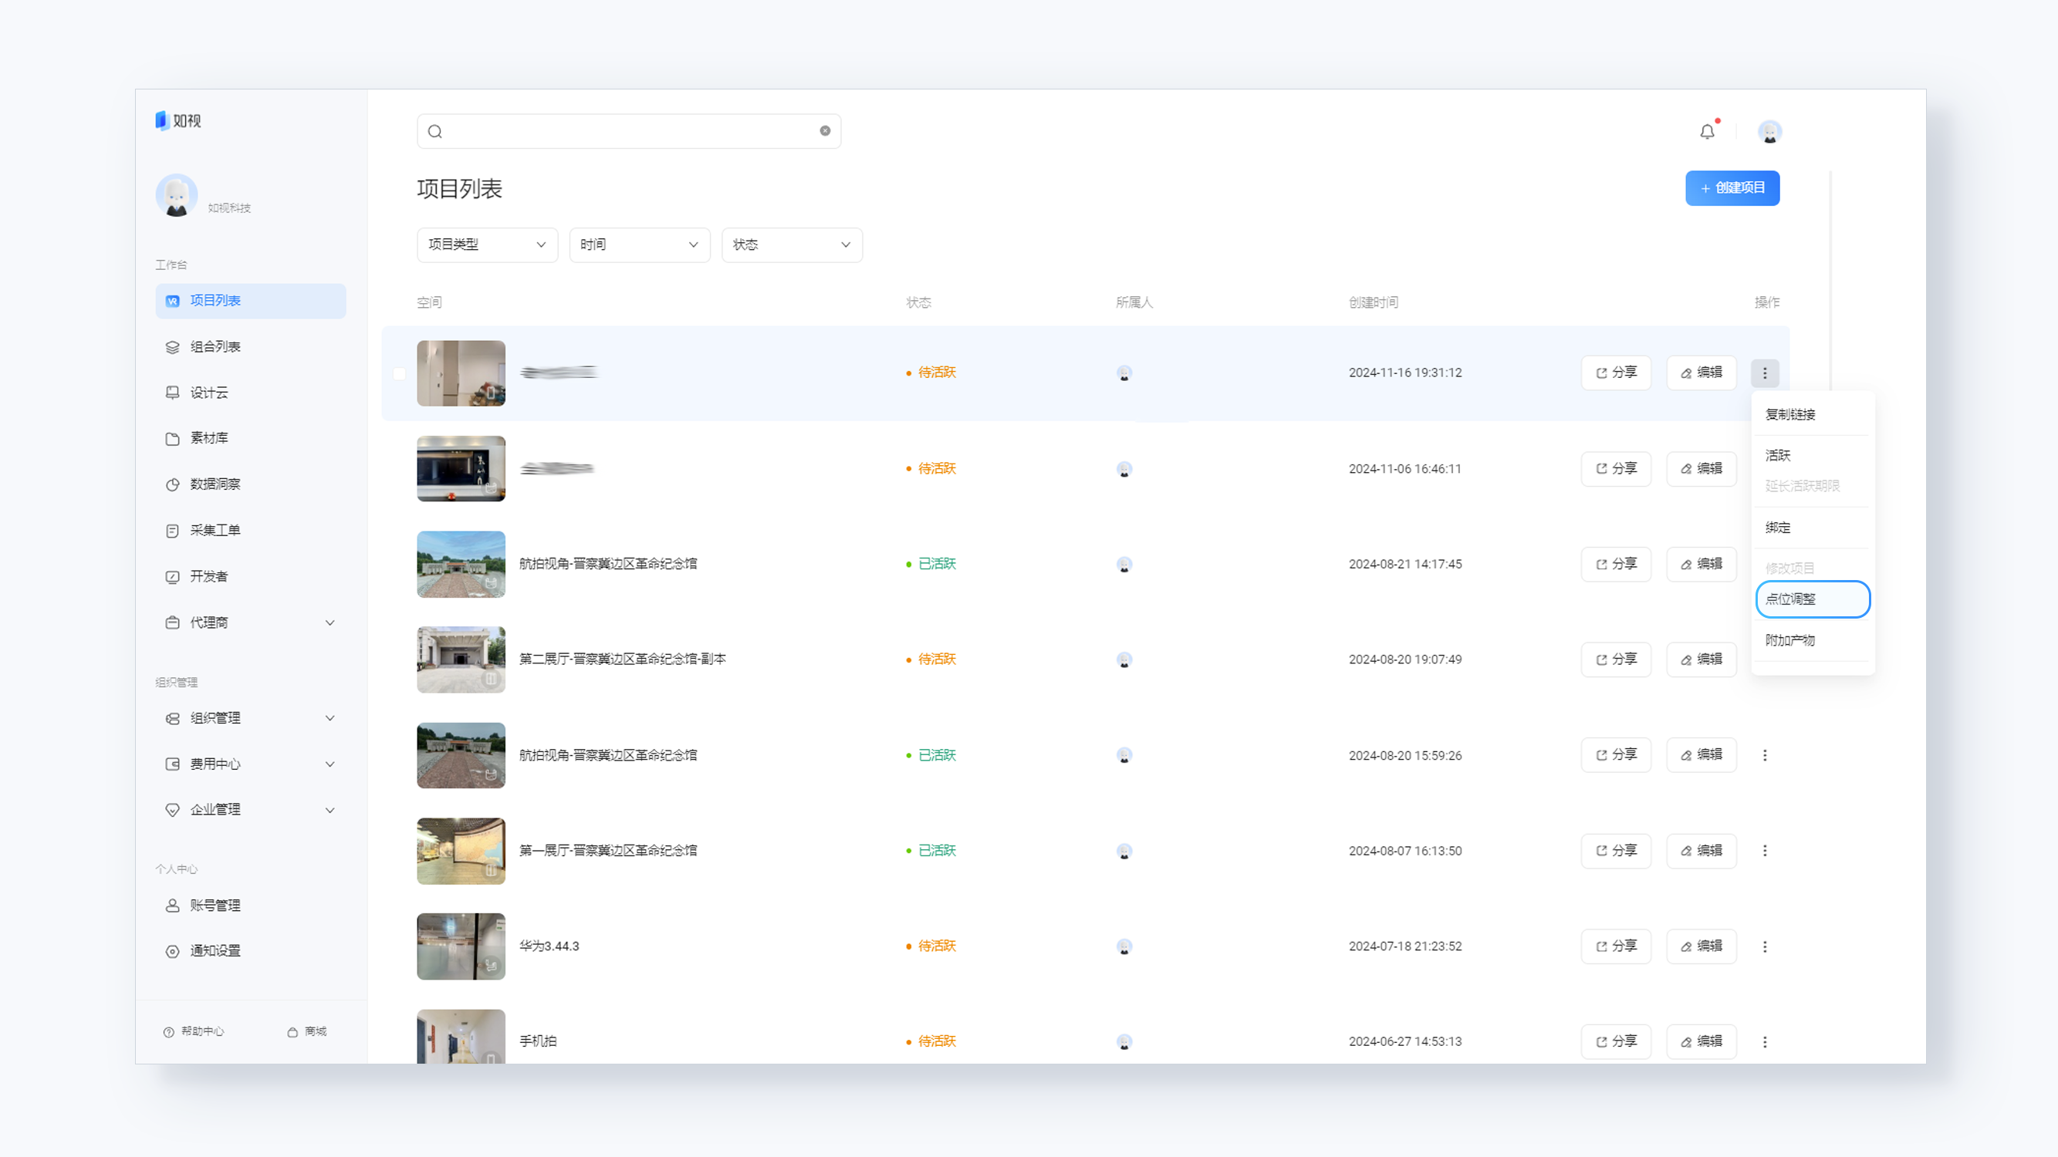Open 帮助中心 link
Image resolution: width=2058 pixels, height=1157 pixels.
pyautogui.click(x=194, y=1031)
